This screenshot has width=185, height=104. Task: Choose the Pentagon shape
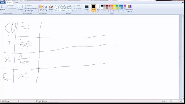[61, 8]
